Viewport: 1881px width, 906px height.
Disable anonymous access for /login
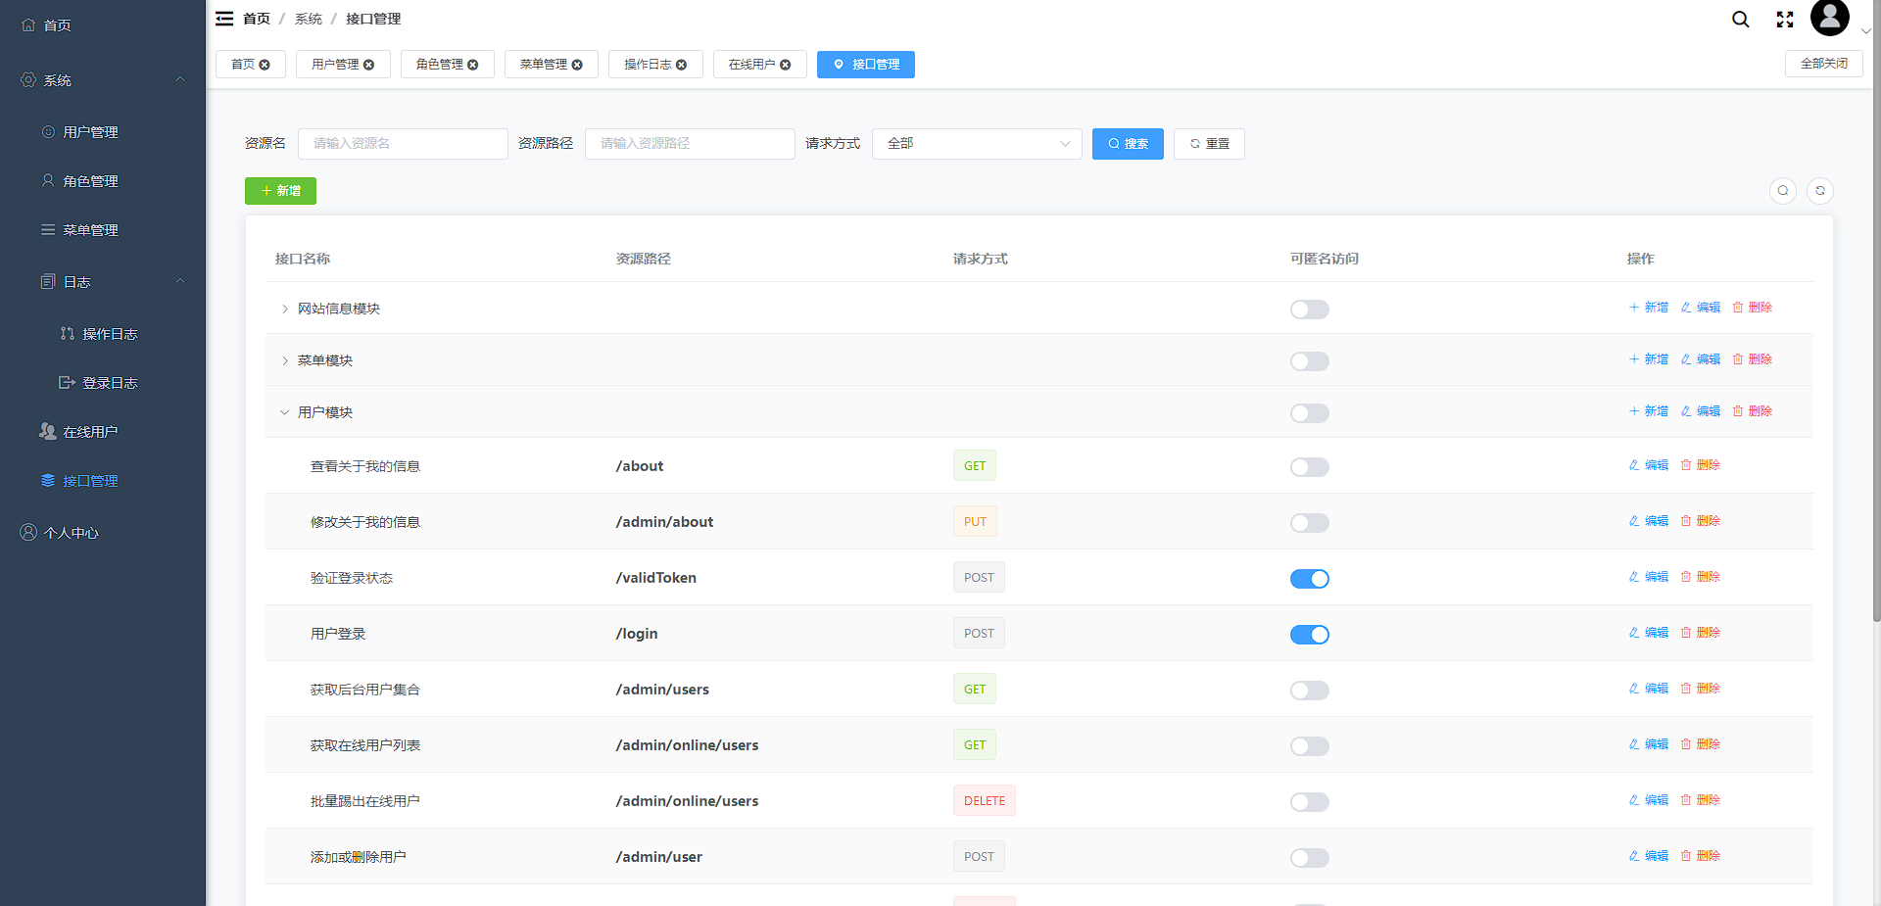tap(1309, 635)
